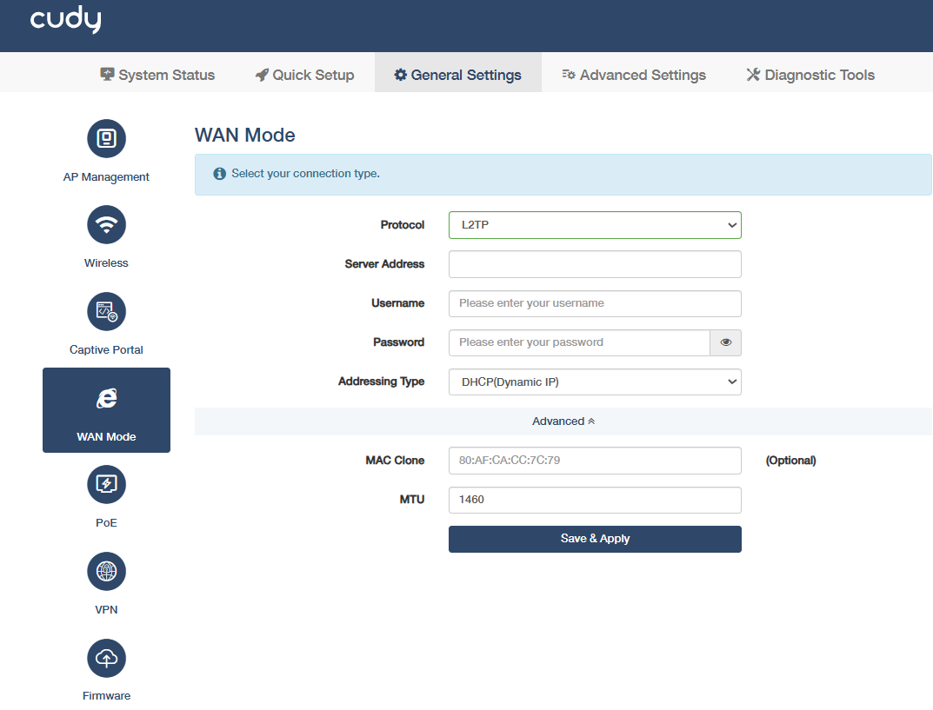The width and height of the screenshot is (933, 710).
Task: Click the info icon in the notice banner
Action: tap(220, 174)
